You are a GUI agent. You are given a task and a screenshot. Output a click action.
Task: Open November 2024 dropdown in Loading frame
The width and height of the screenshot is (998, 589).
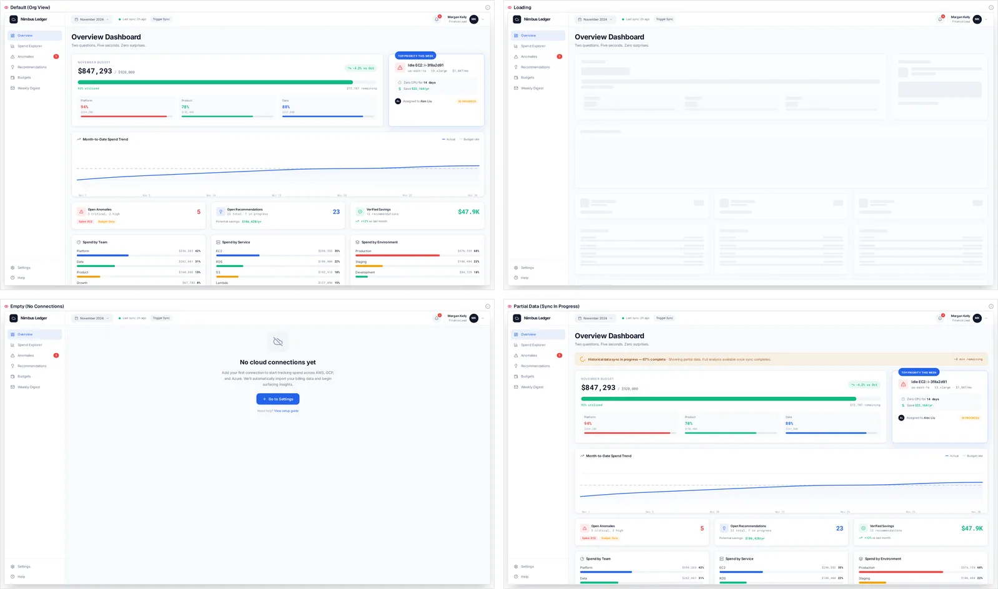click(x=595, y=19)
